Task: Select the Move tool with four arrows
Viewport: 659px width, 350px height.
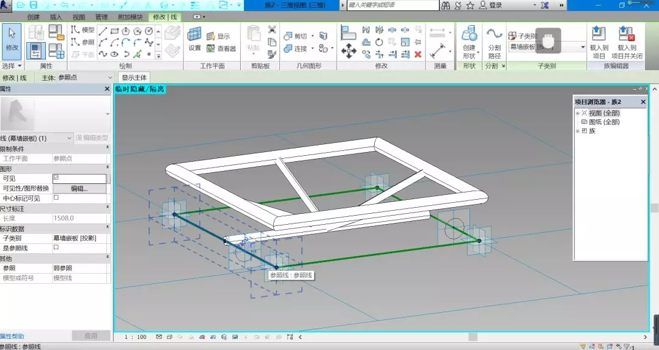Action: click(348, 51)
